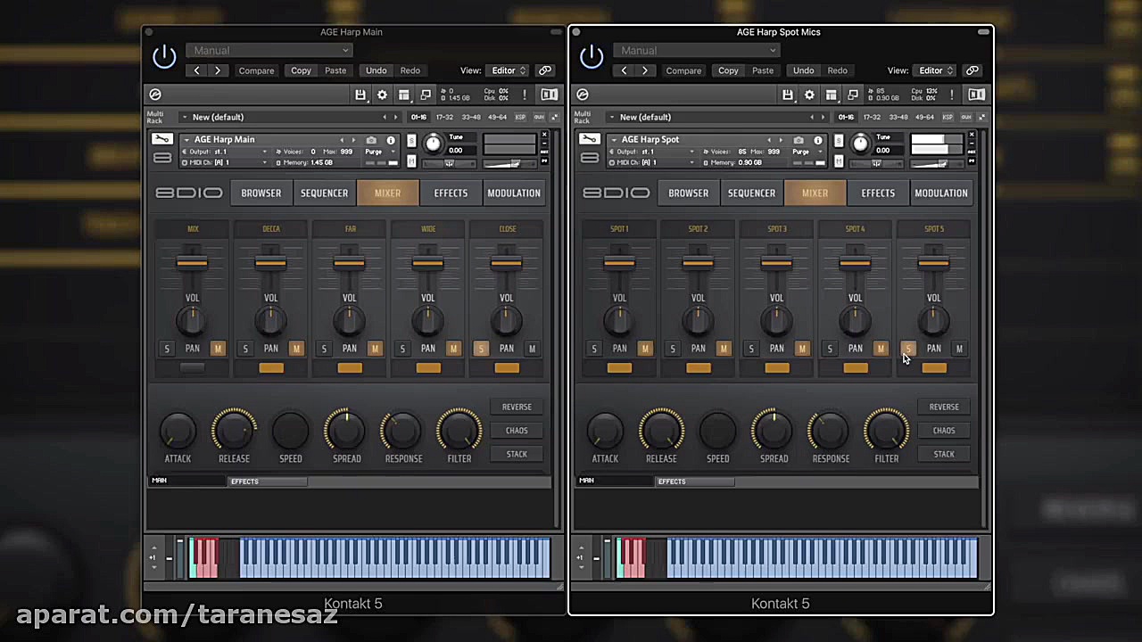Toggle the load button under the WIDE channel
The image size is (1142, 642).
pyautogui.click(x=428, y=367)
